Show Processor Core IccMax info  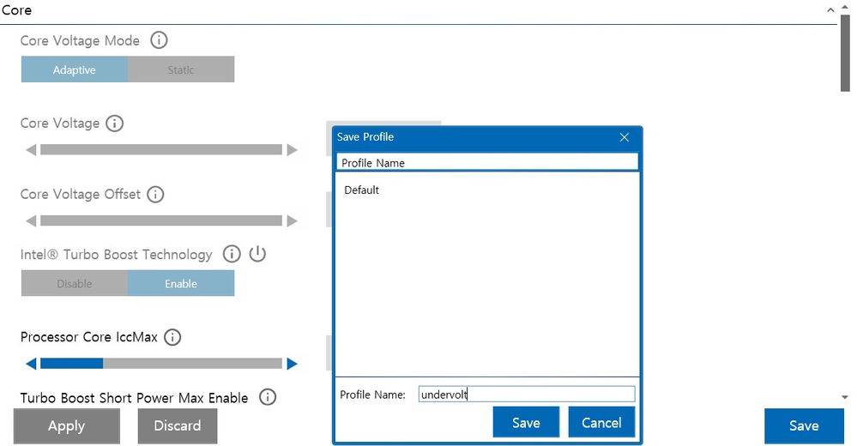click(172, 337)
